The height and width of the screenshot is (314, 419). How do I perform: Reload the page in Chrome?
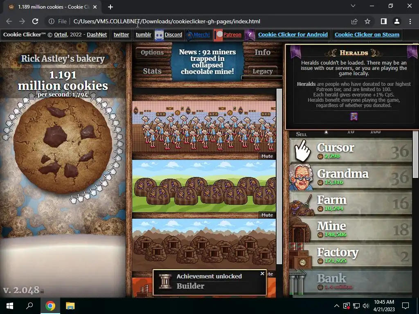35,21
